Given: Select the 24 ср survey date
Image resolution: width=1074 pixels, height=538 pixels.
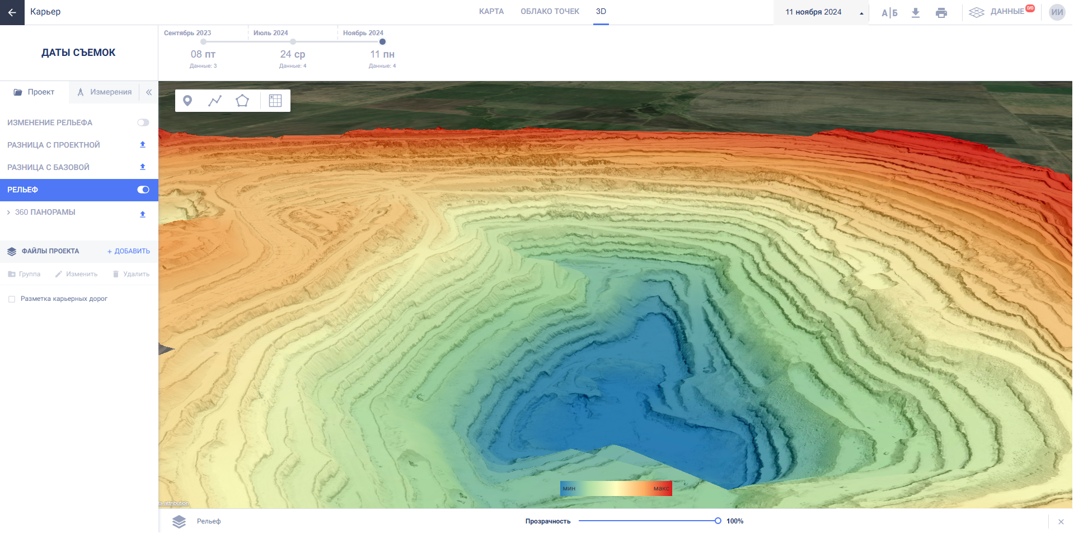Looking at the screenshot, I should pos(293,54).
